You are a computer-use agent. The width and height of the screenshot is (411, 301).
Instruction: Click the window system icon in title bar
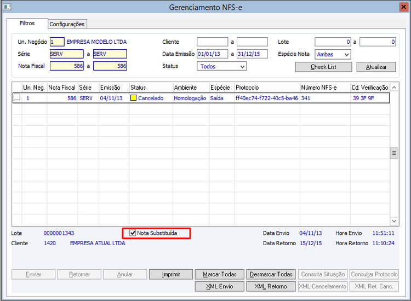pos(7,7)
